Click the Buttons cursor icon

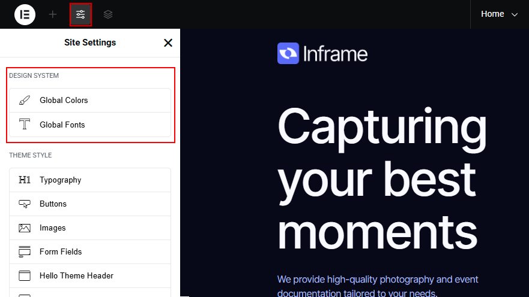[x=25, y=204]
